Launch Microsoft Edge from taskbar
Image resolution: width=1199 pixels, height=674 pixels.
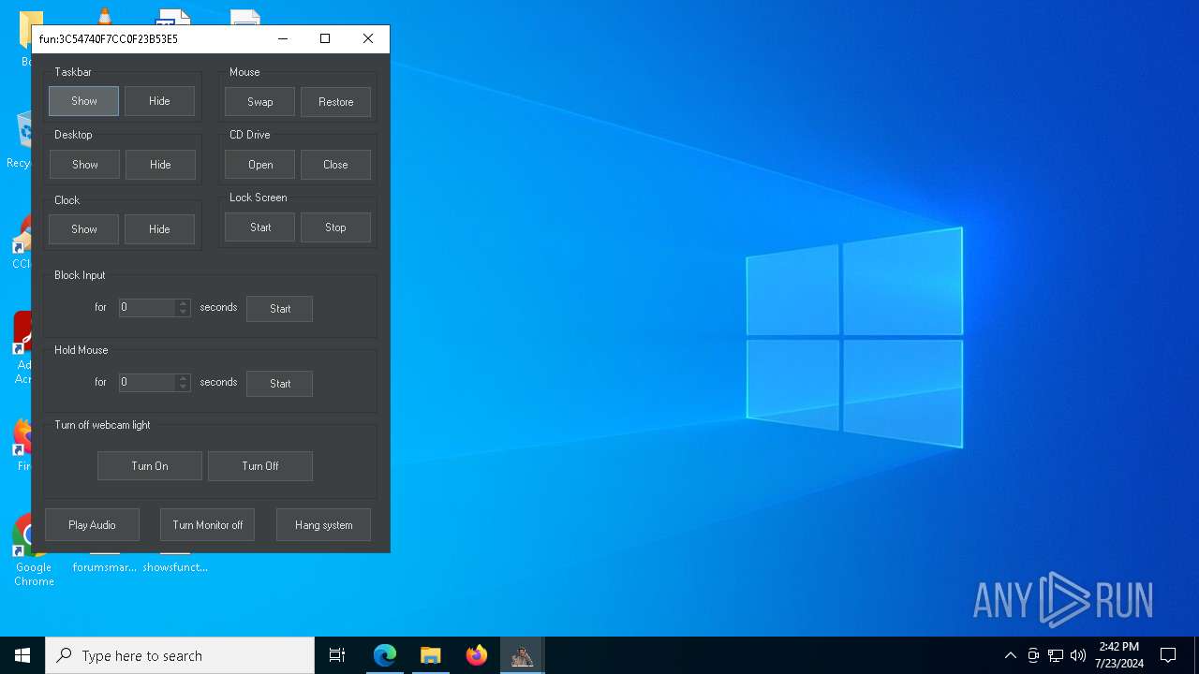pos(385,655)
